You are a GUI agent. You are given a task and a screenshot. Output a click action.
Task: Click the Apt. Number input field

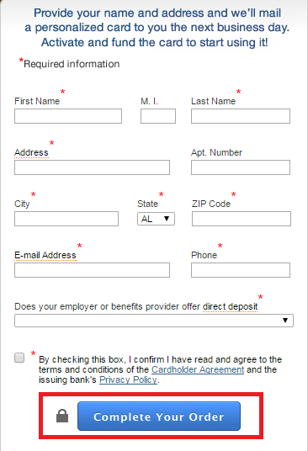241,167
